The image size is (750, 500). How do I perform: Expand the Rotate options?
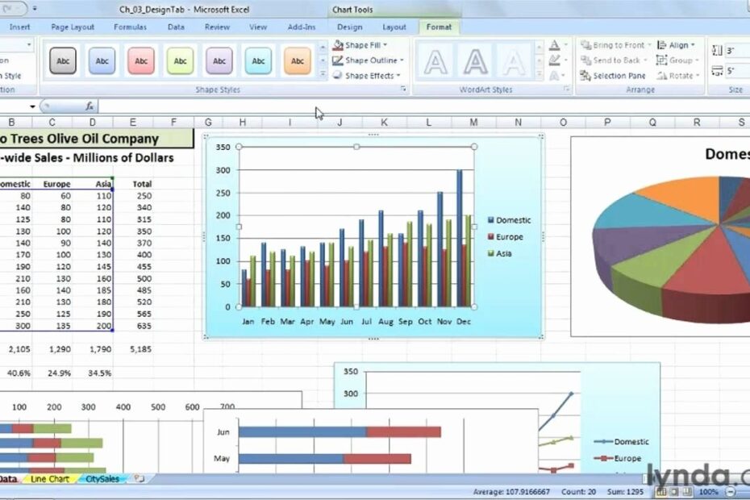[678, 75]
